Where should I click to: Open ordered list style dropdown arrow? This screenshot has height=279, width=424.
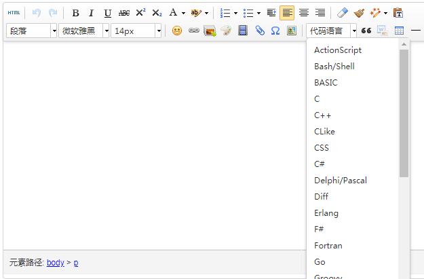click(x=235, y=13)
